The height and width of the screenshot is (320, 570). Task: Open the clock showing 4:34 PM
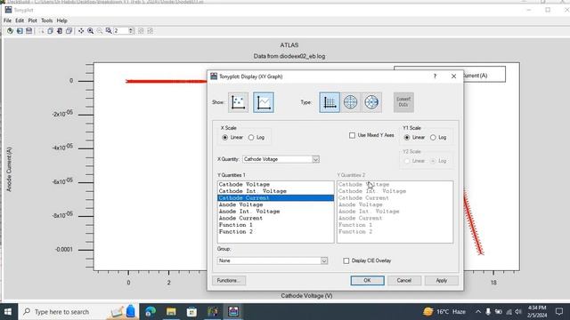[x=537, y=312]
